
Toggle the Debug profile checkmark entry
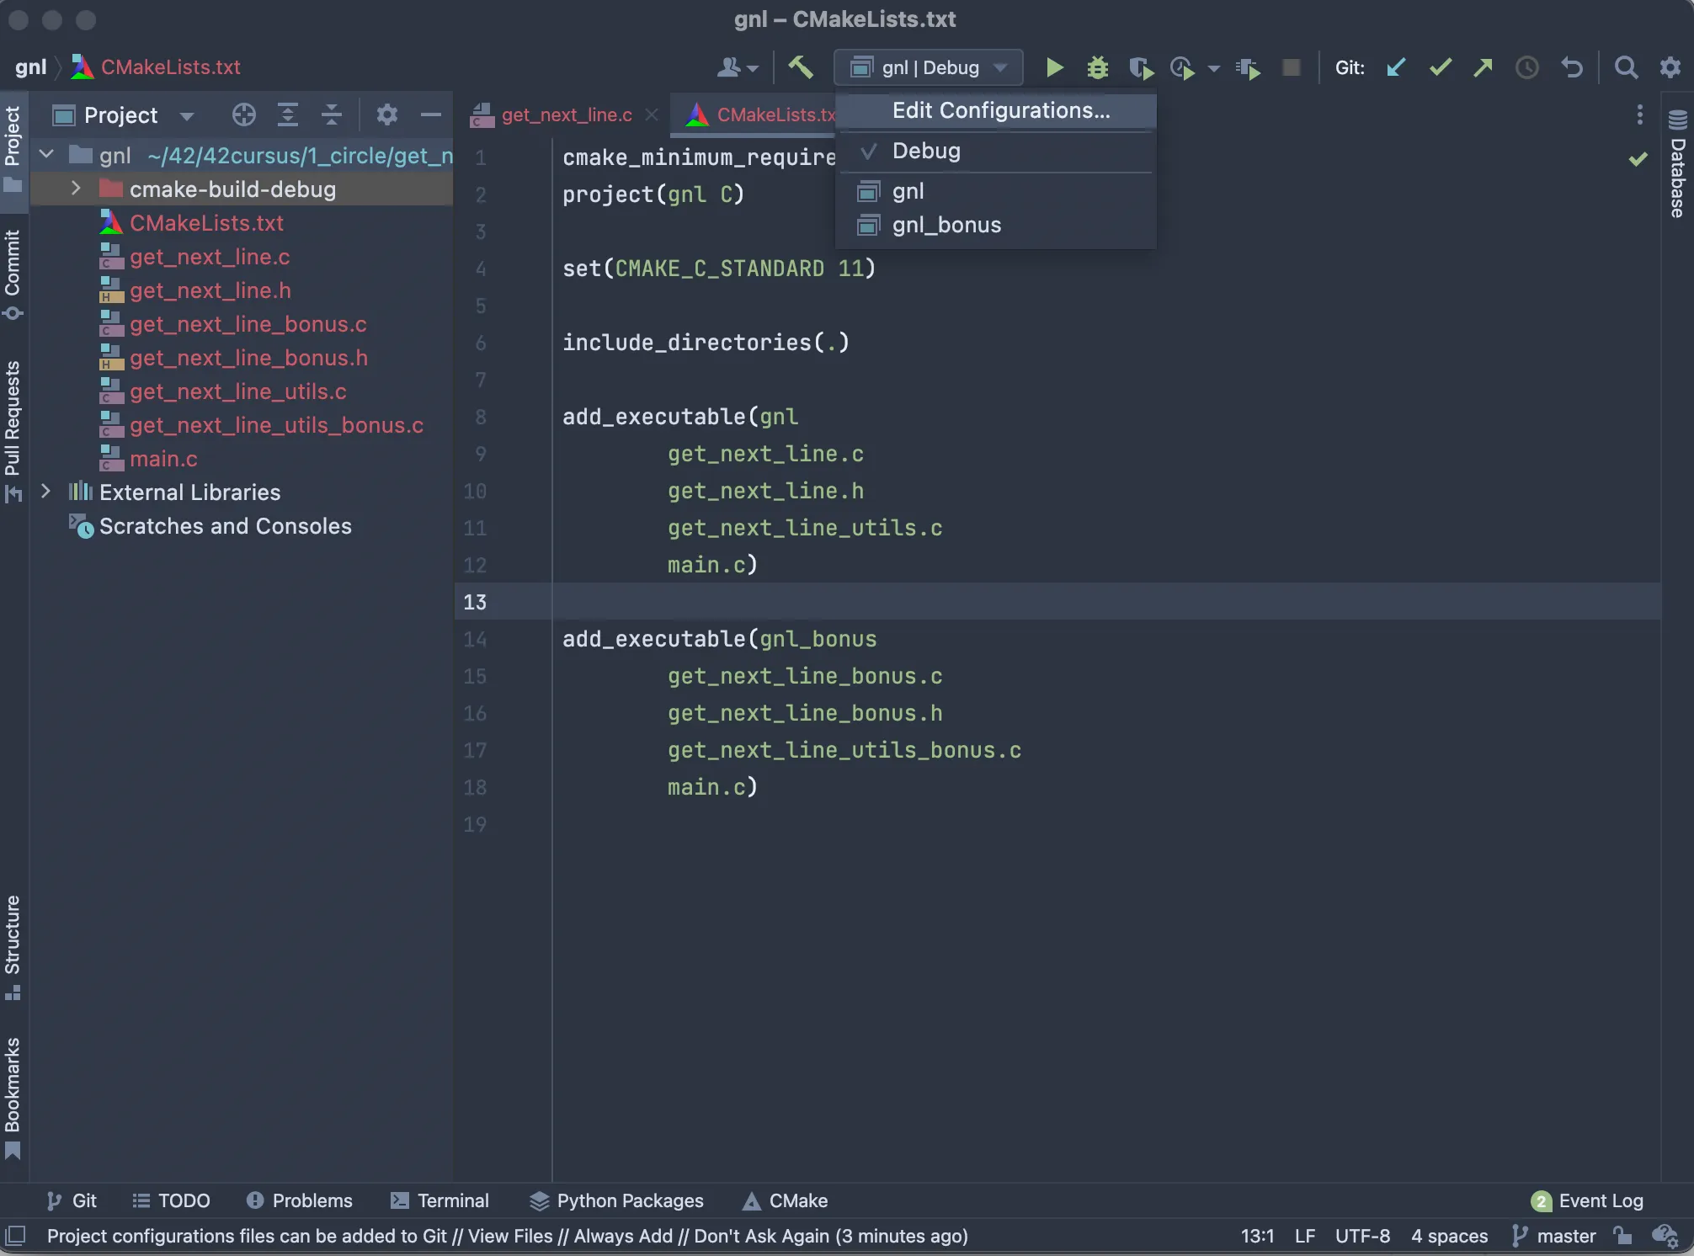(x=926, y=152)
